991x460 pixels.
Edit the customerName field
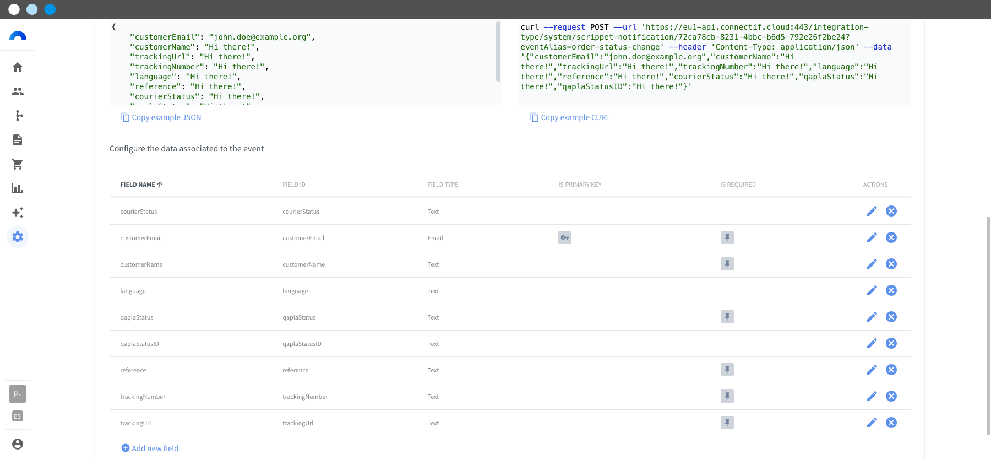tap(872, 264)
